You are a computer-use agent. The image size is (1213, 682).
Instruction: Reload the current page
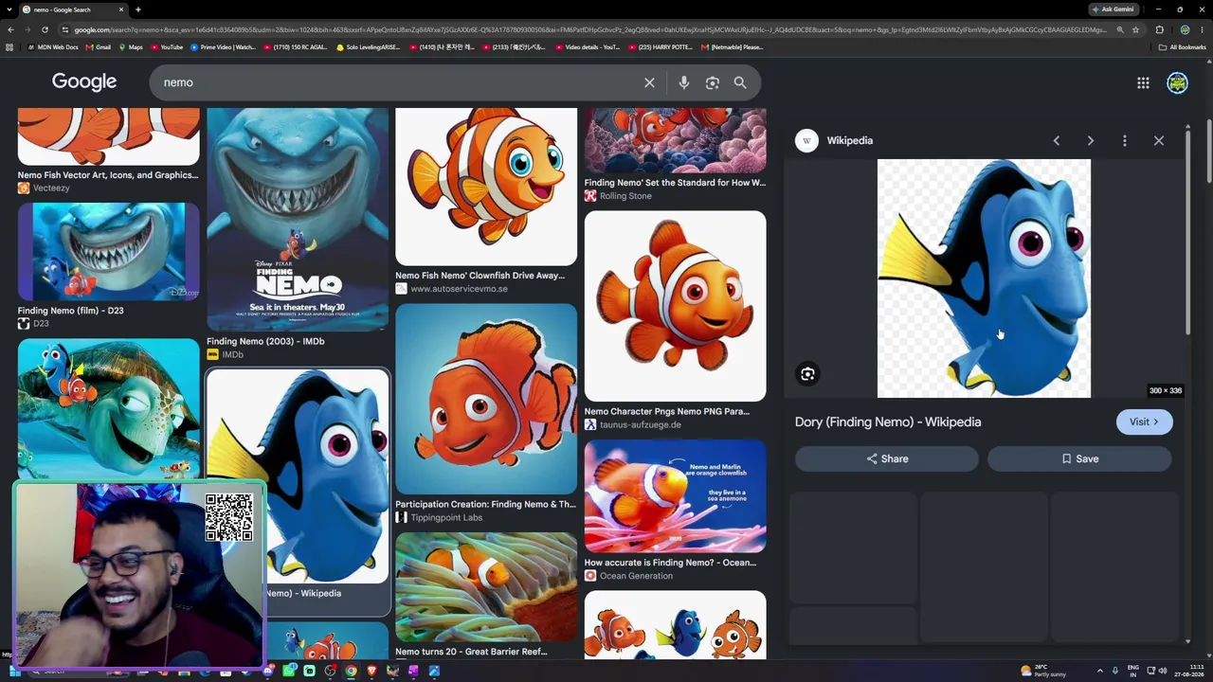click(x=46, y=29)
